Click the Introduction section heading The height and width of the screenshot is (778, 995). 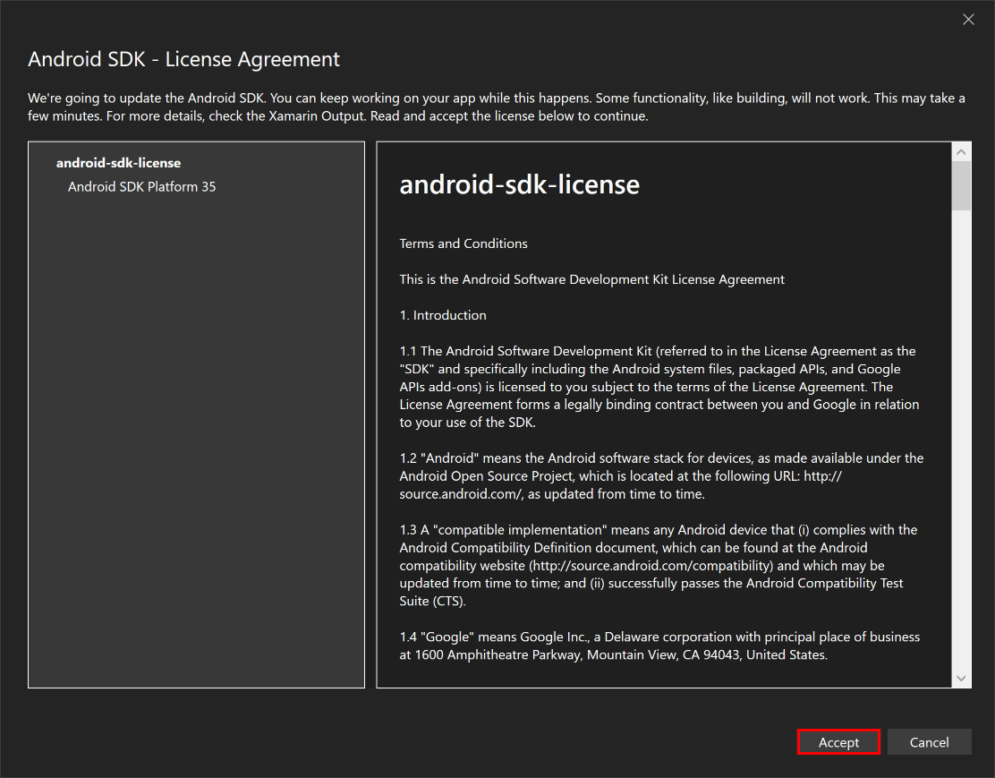[x=443, y=314]
